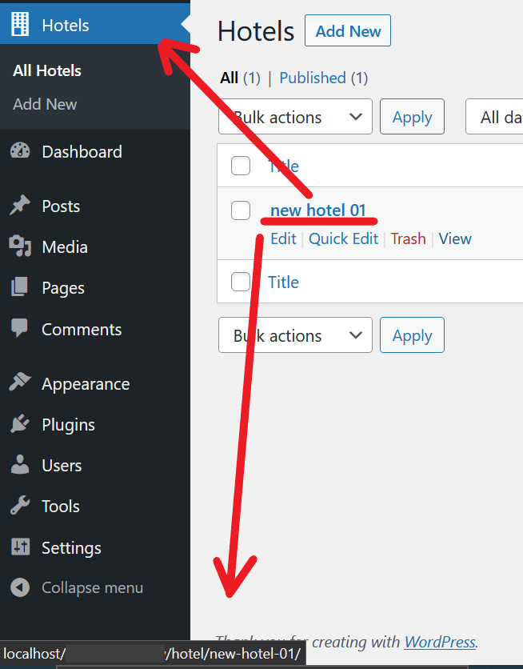This screenshot has height=669, width=523.
Task: Open the All dates filter dropdown
Action: pyautogui.click(x=494, y=117)
